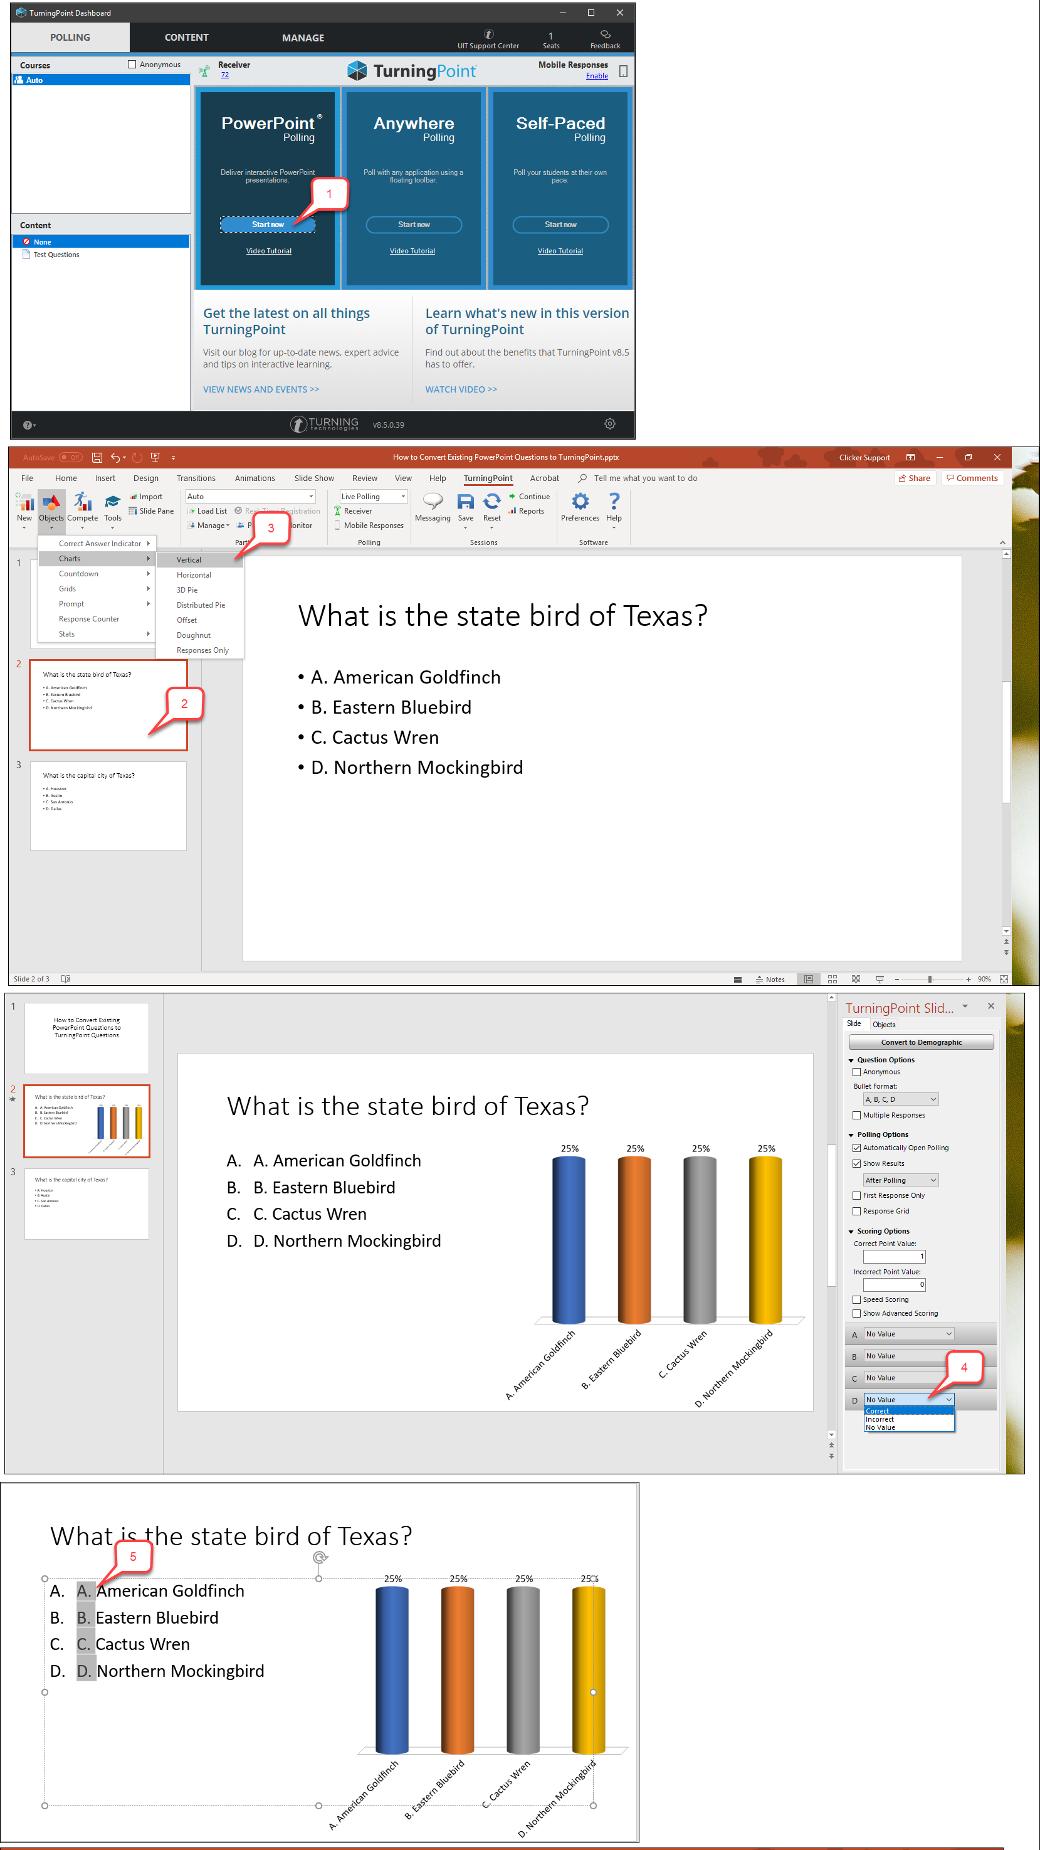Open the Bullet Format A, B, C, D dropdown
1040x1850 pixels.
[x=900, y=1099]
